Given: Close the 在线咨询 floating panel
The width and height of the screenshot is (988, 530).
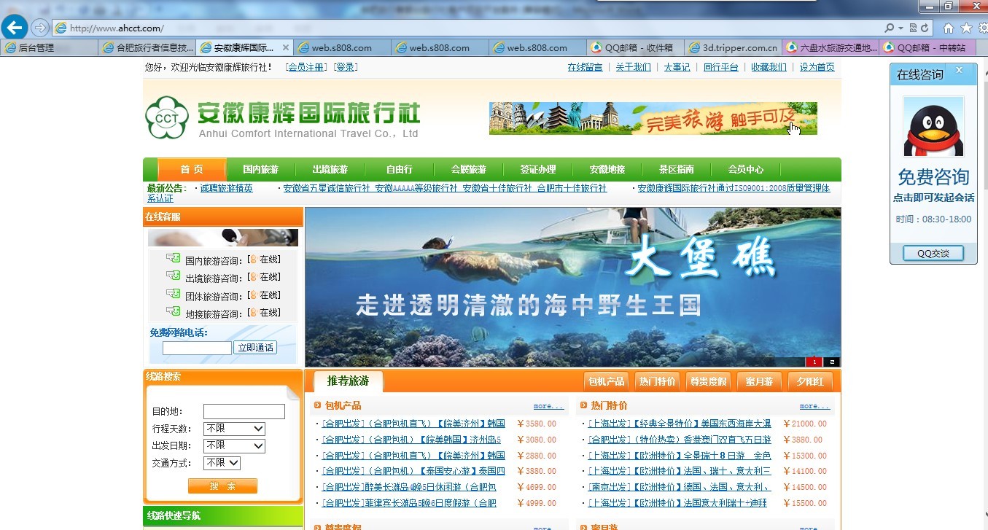Looking at the screenshot, I should tap(960, 71).
